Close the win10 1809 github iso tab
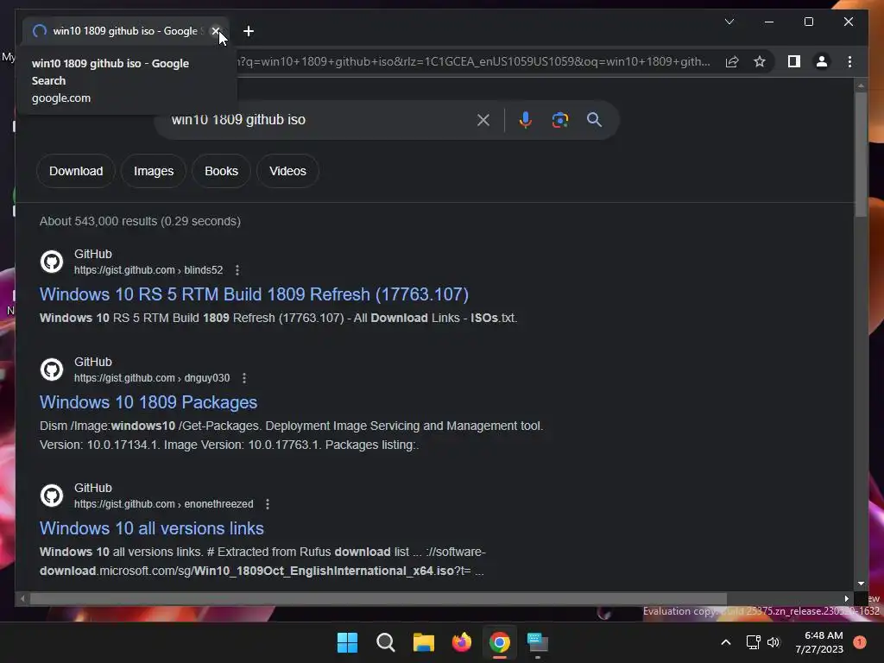884x663 pixels. 215,31
